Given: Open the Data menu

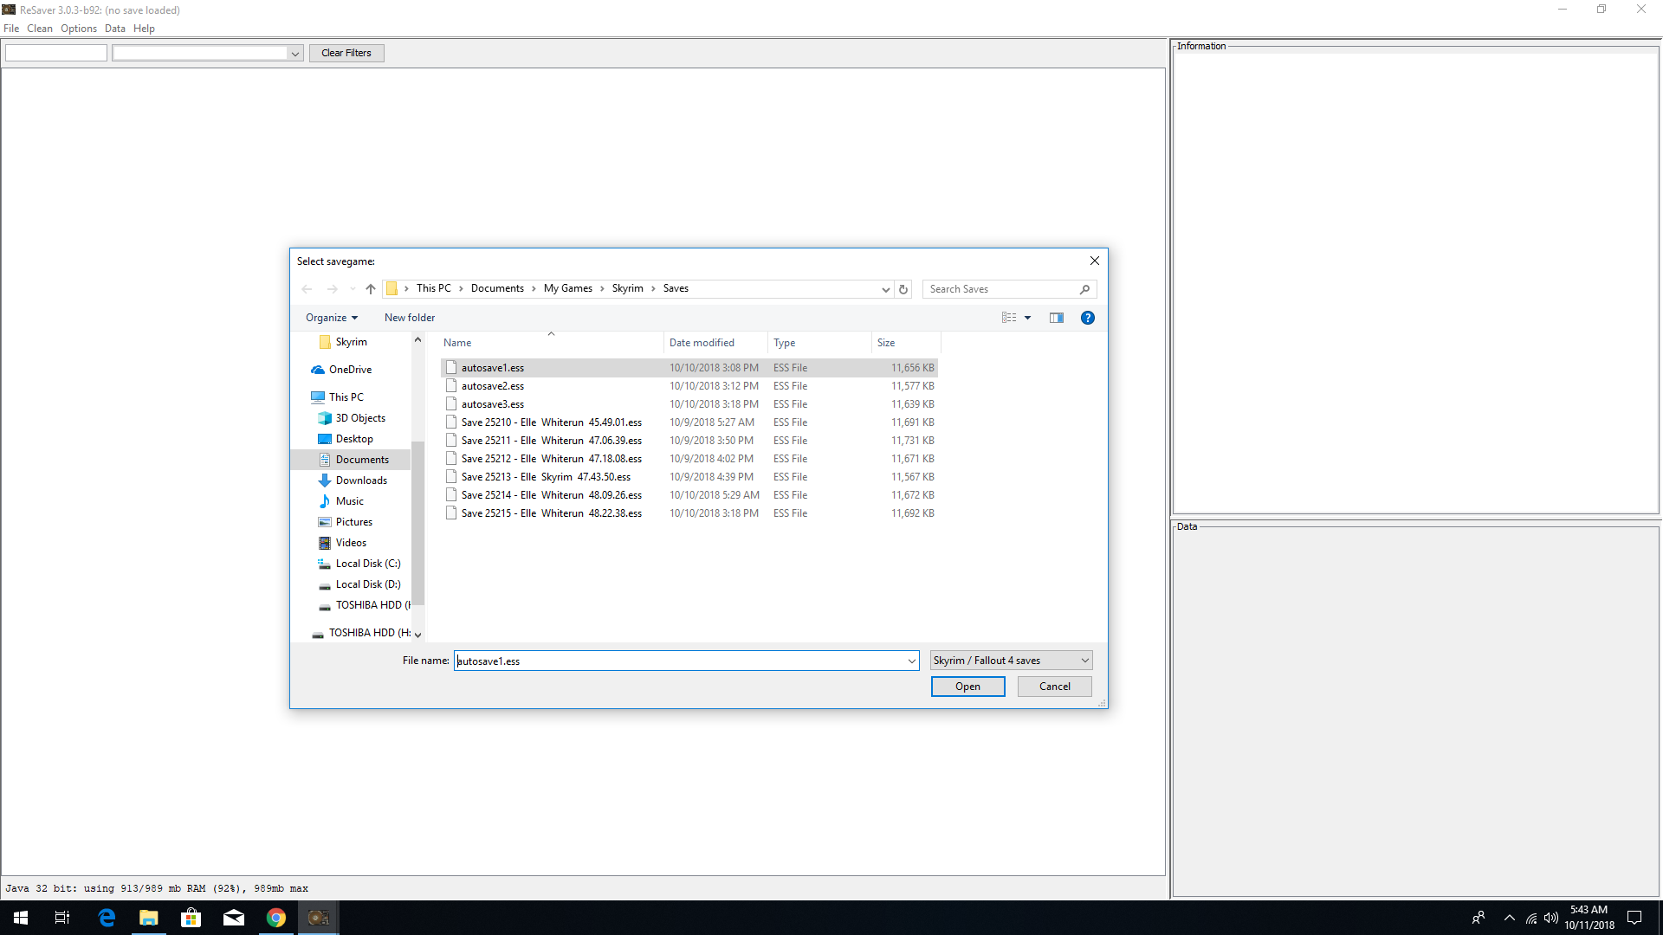Looking at the screenshot, I should [x=114, y=28].
